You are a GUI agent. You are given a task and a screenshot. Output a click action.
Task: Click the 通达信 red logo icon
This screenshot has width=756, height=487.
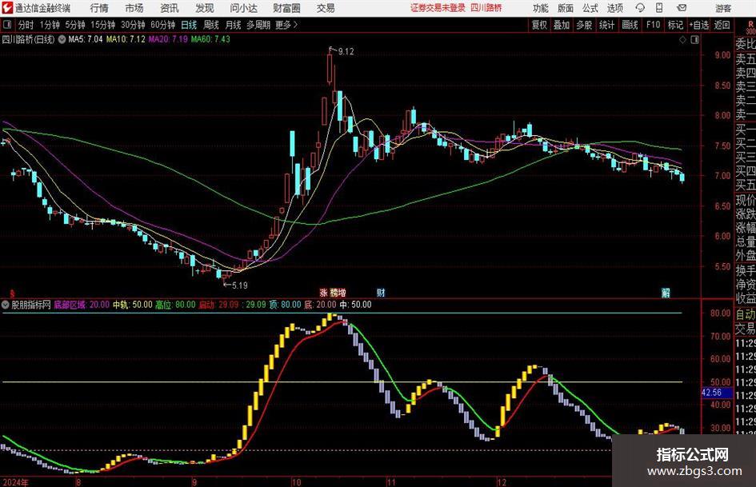7,8
